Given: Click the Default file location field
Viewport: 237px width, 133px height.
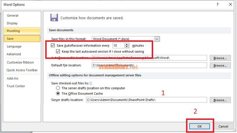Looking at the screenshot, I should [x=149, y=65].
